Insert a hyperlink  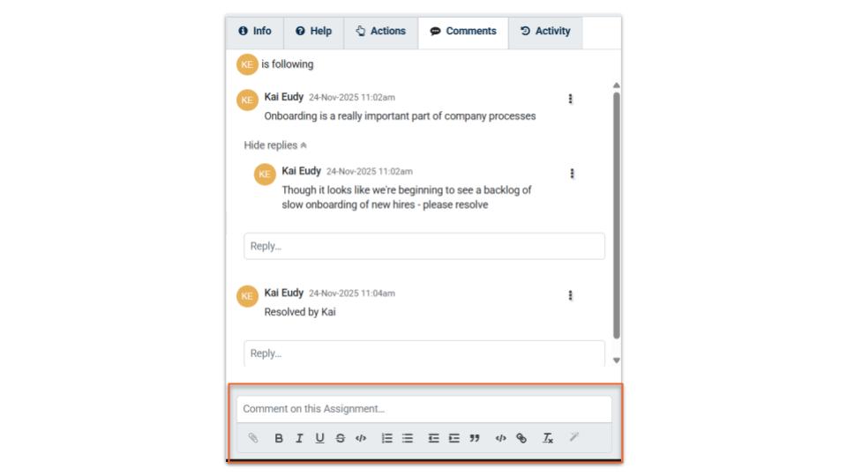[521, 438]
